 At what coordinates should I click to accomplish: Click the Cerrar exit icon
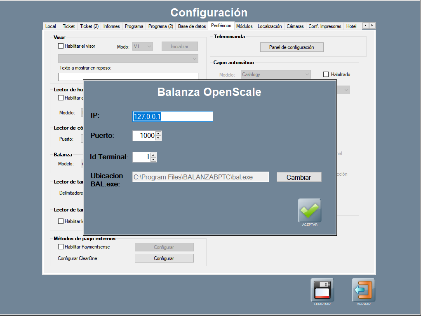pyautogui.click(x=363, y=290)
